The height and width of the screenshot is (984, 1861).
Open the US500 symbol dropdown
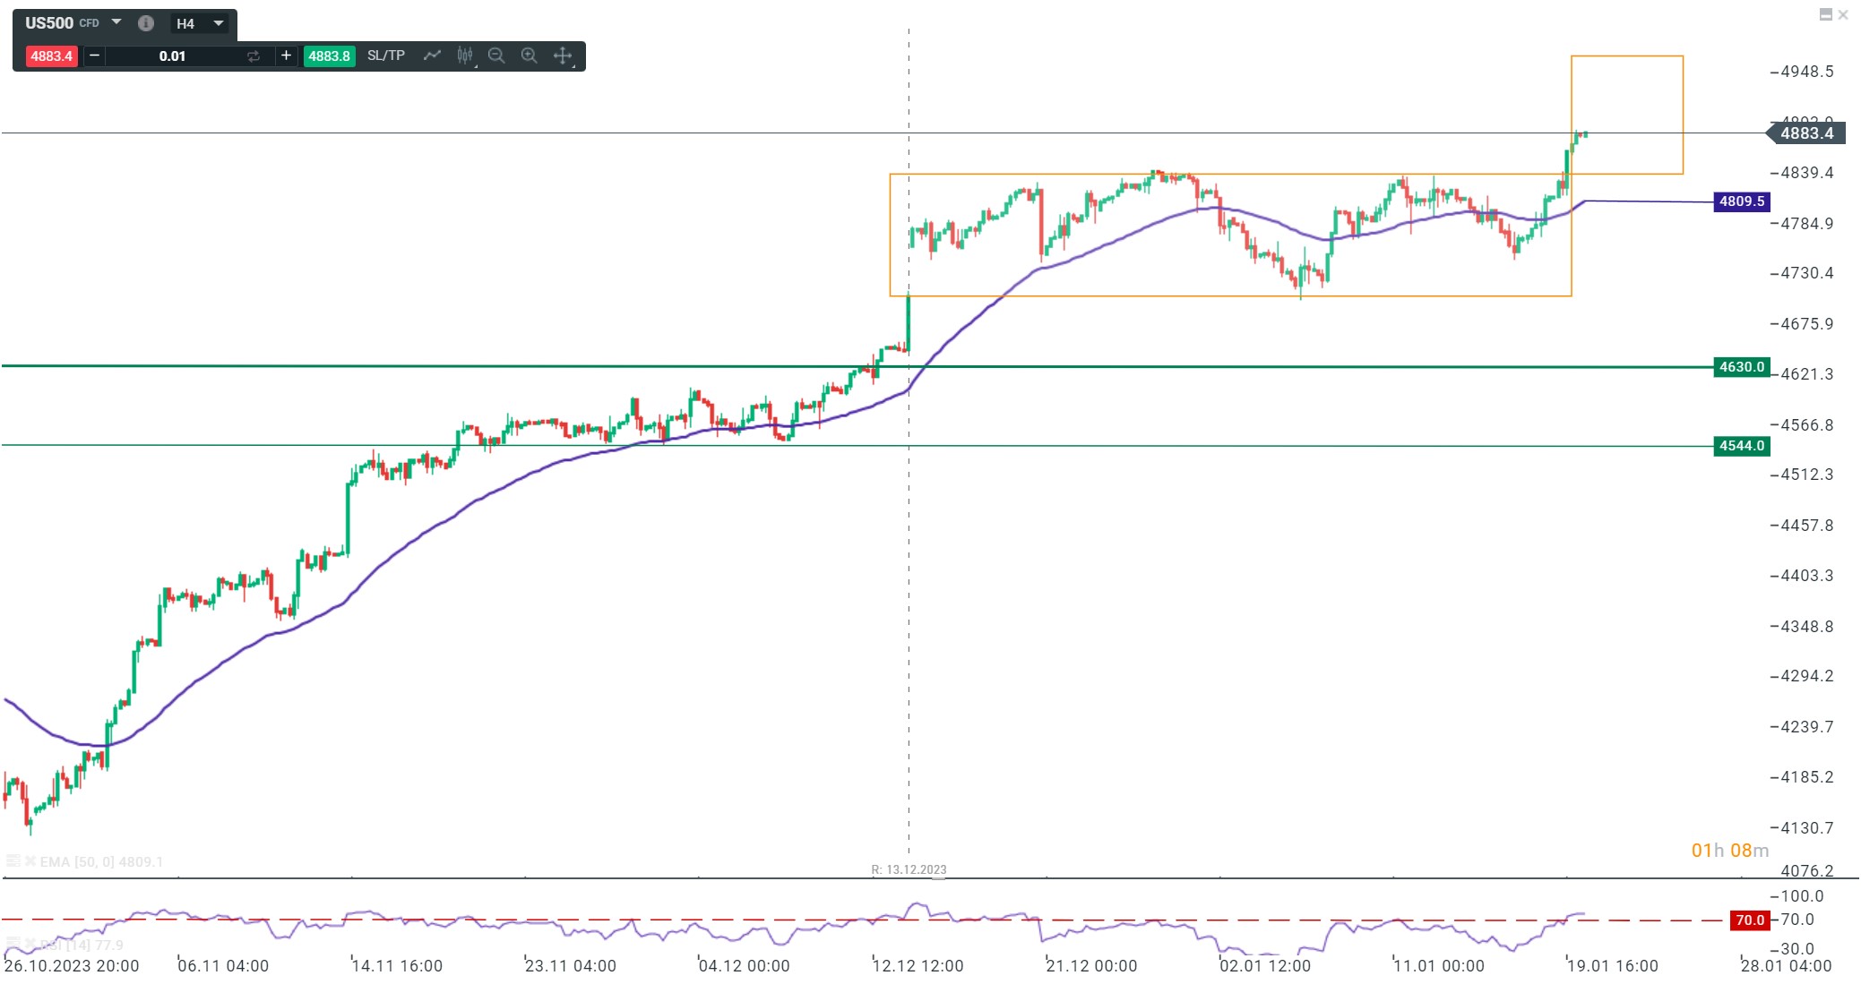tap(116, 21)
